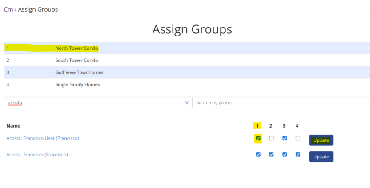Image resolution: width=370 pixels, height=188 pixels.
Task: Click Update for Acosta, Francisco User row
Action: (x=321, y=140)
